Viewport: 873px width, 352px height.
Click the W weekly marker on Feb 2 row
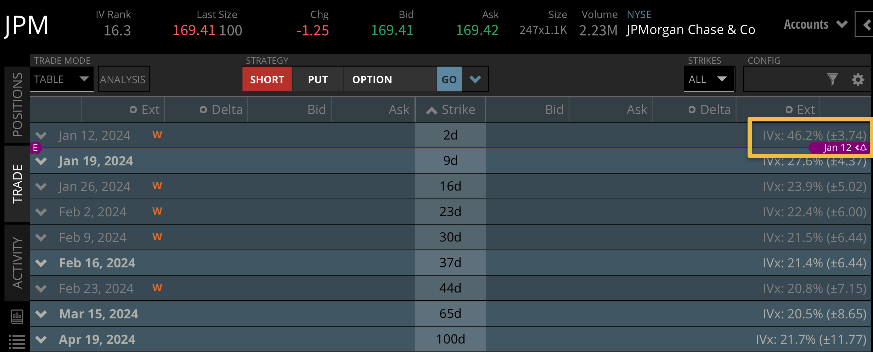click(157, 211)
